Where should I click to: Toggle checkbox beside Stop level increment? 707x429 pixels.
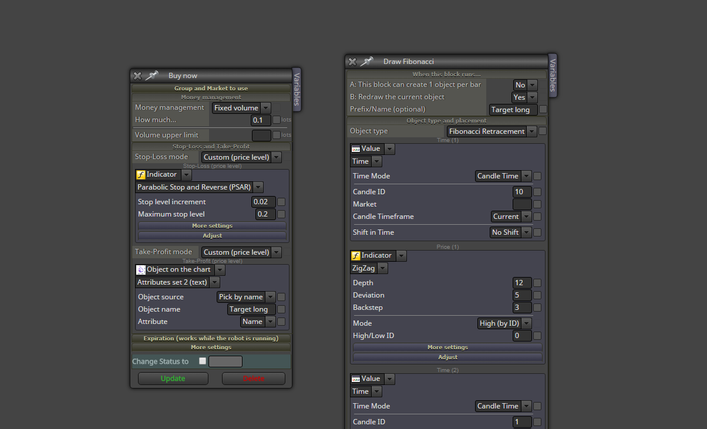(x=281, y=202)
